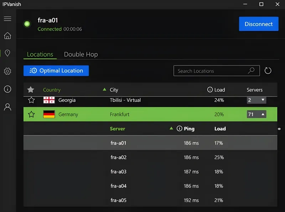Click the connection timer 00:00:06

point(73,29)
